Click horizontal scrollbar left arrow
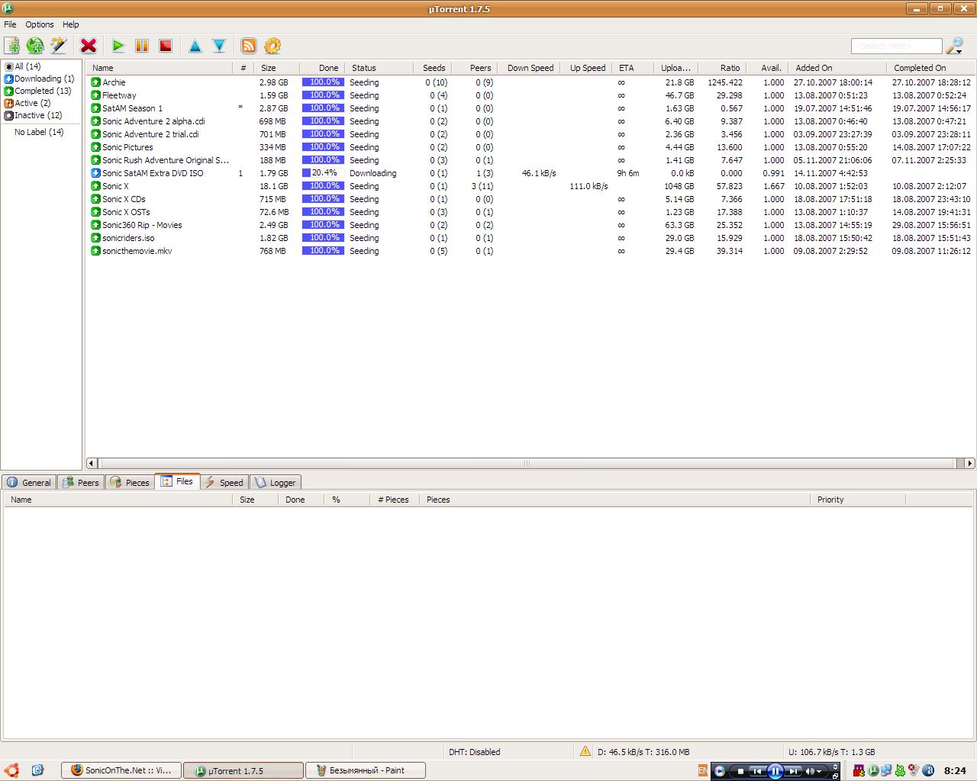 (x=92, y=463)
